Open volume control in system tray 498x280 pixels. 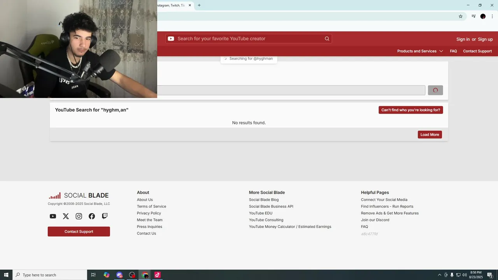[465, 275]
